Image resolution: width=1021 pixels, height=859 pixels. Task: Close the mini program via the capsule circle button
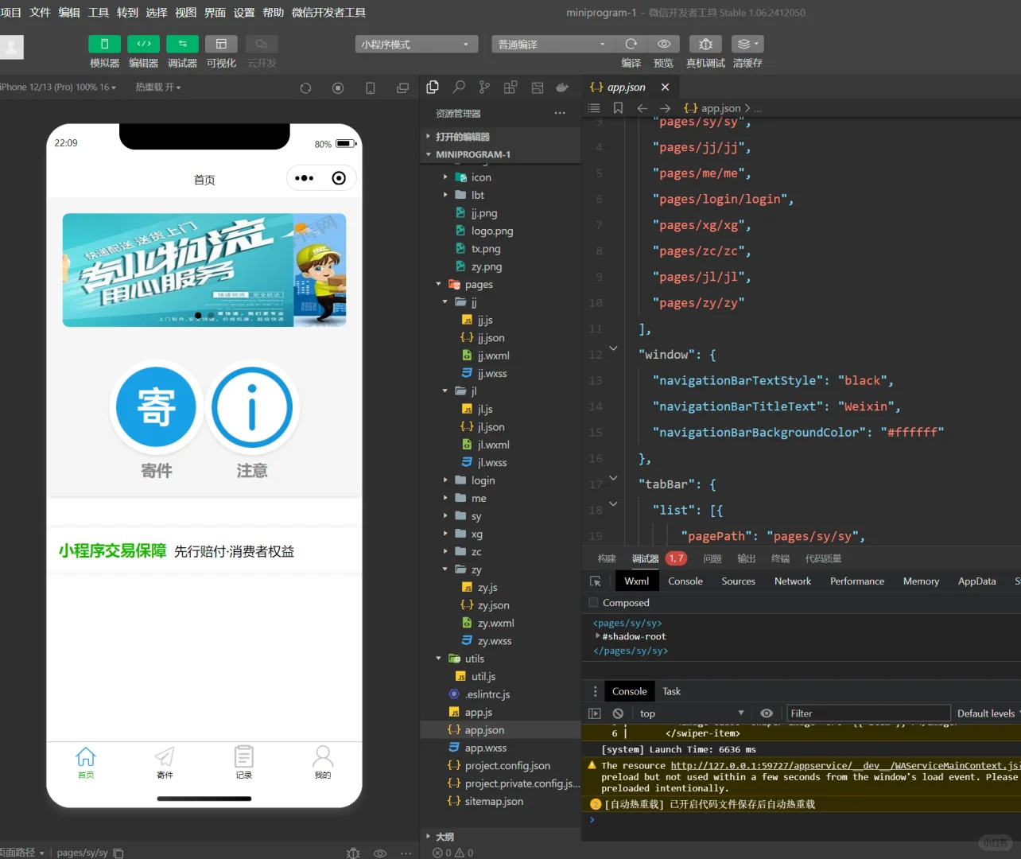point(339,178)
